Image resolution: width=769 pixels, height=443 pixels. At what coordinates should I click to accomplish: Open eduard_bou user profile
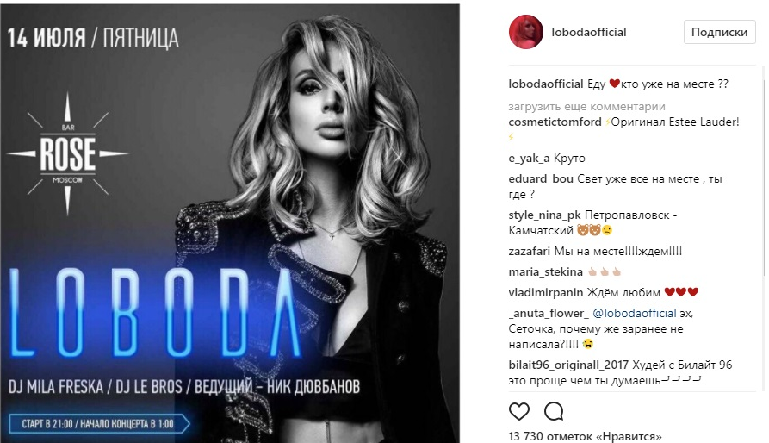541,178
